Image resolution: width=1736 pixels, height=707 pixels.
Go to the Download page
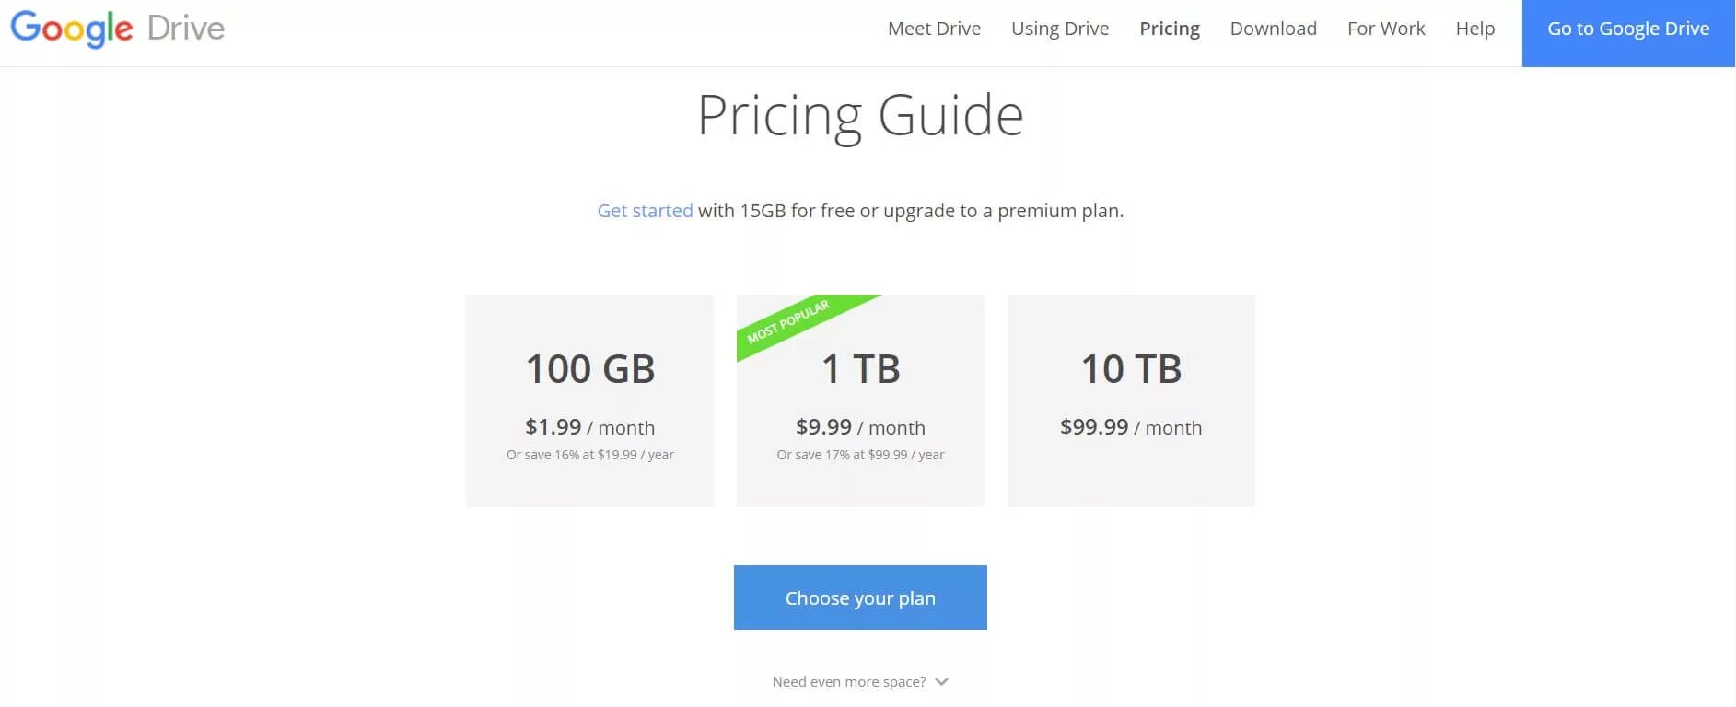(1273, 29)
